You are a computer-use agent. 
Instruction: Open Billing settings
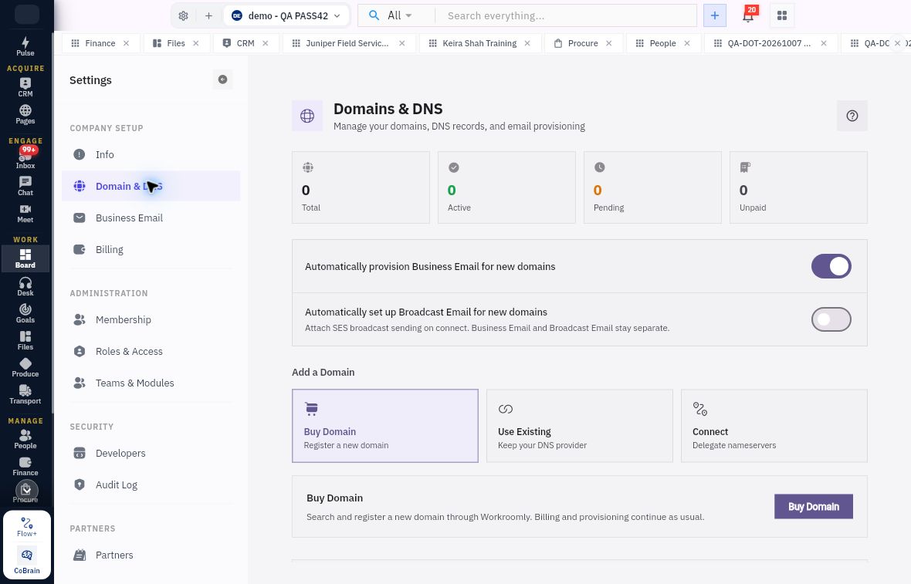click(x=151, y=249)
